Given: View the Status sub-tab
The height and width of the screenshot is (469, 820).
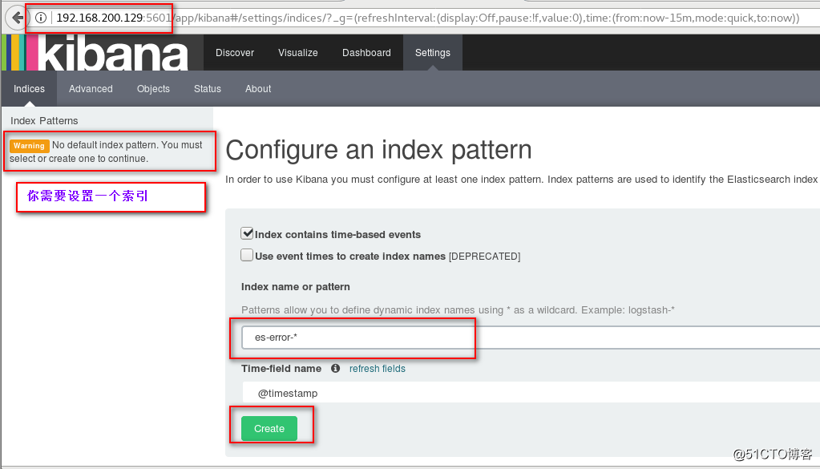Looking at the screenshot, I should point(208,89).
